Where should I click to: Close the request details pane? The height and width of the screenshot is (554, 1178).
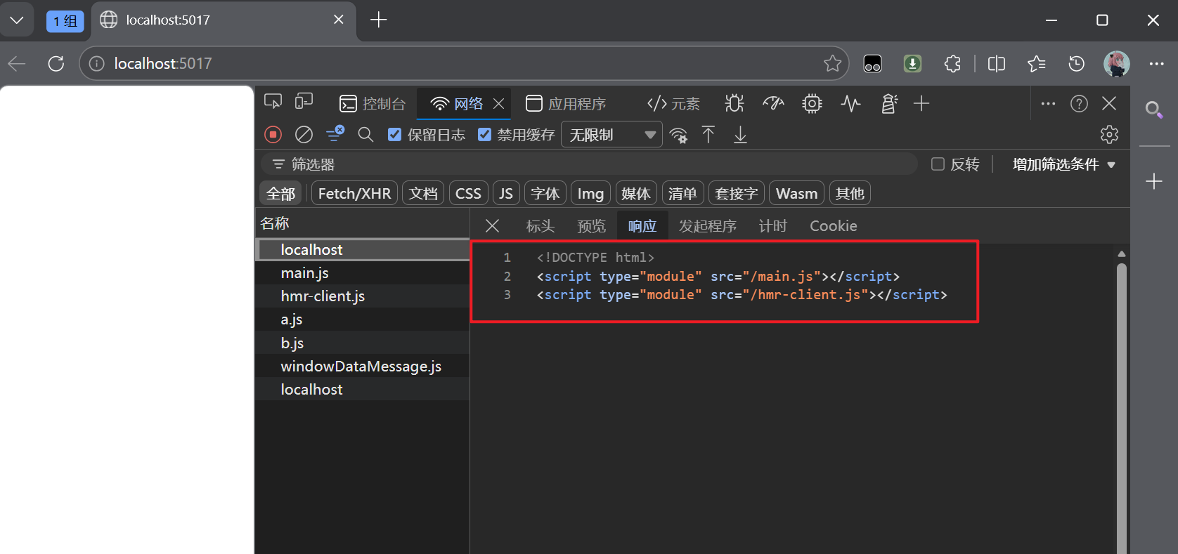493,226
